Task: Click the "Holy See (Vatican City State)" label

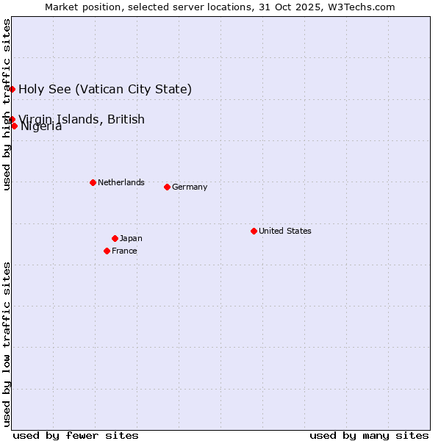Action: tap(105, 90)
